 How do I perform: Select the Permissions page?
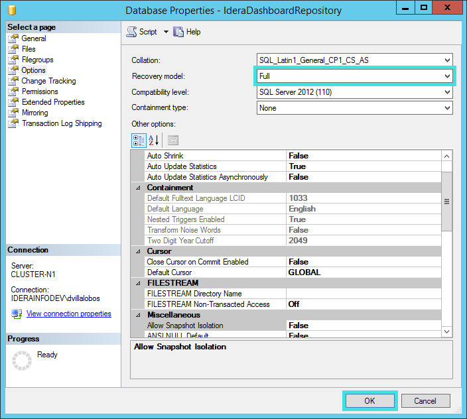coord(40,91)
